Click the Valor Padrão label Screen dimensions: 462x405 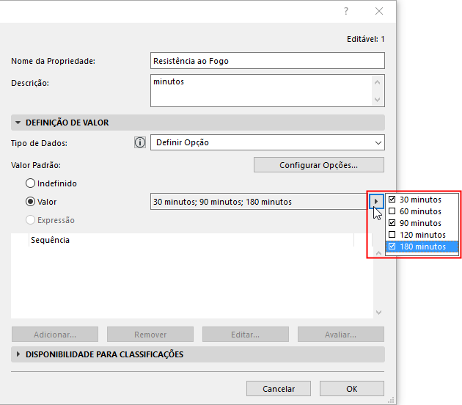pyautogui.click(x=36, y=165)
